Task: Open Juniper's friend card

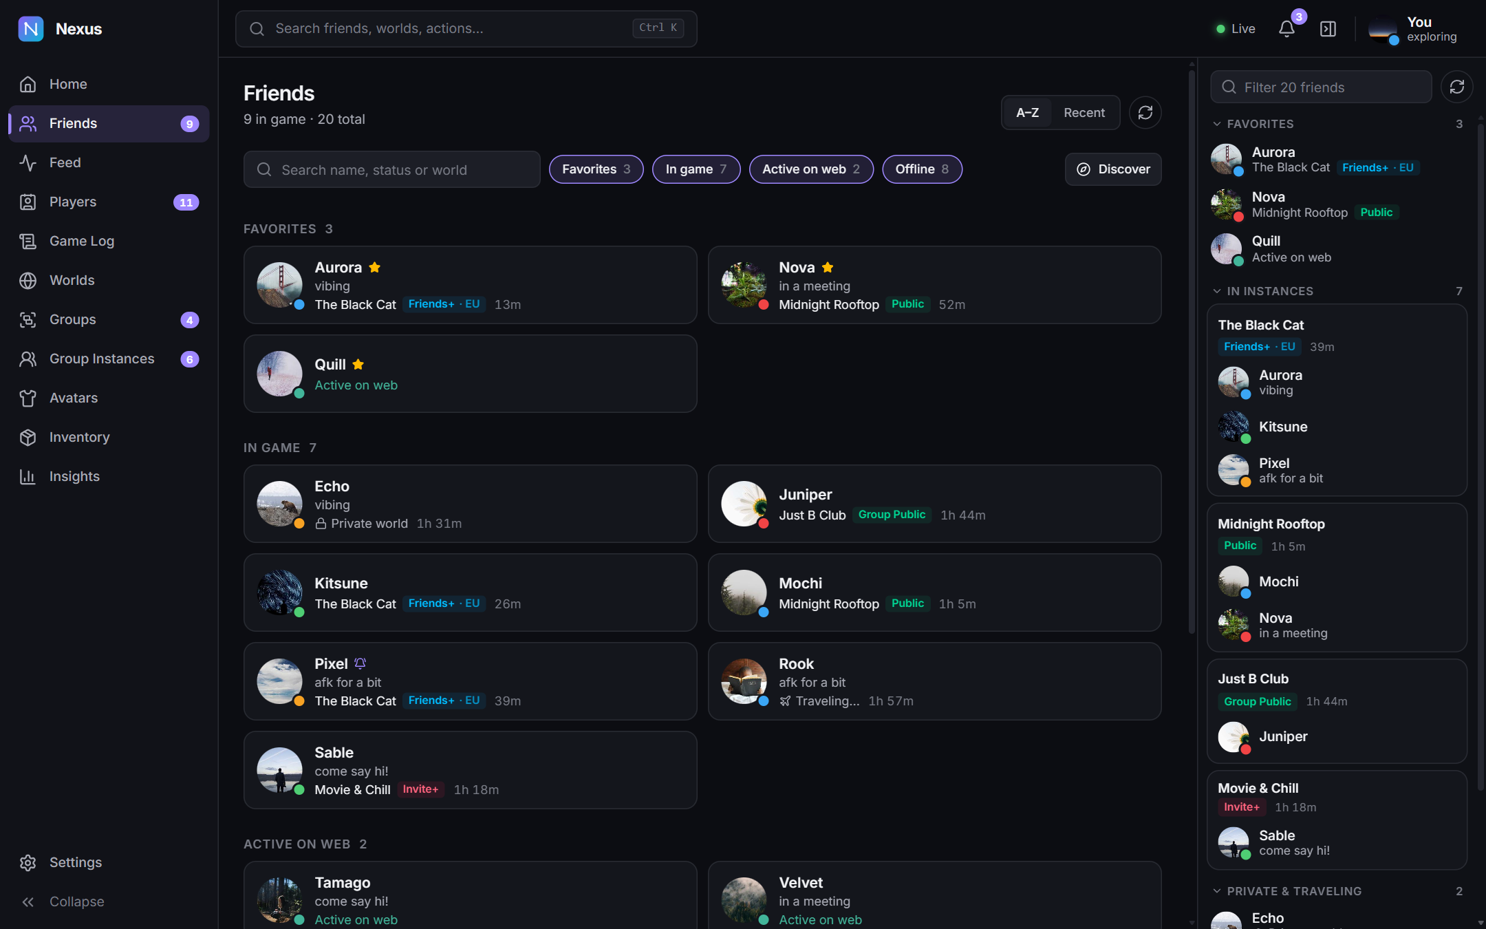Action: tap(934, 504)
